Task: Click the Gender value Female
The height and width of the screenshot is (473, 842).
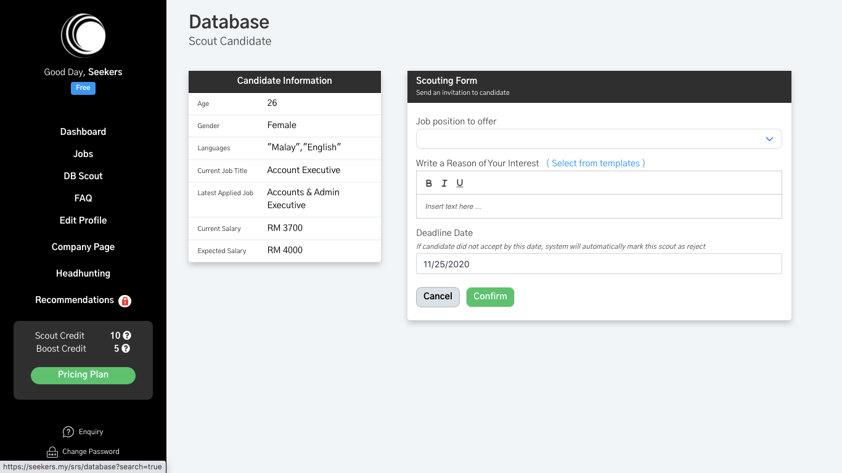Action: tap(282, 125)
